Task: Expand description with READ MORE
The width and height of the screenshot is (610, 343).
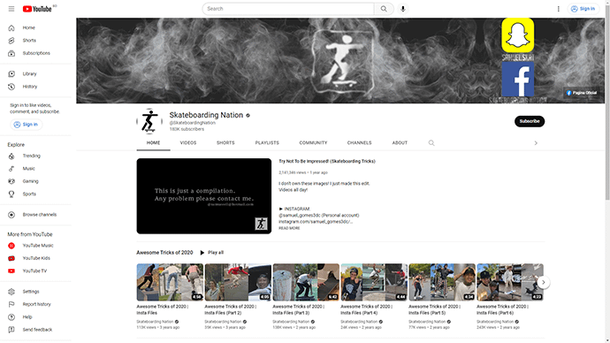Action: pyautogui.click(x=289, y=228)
